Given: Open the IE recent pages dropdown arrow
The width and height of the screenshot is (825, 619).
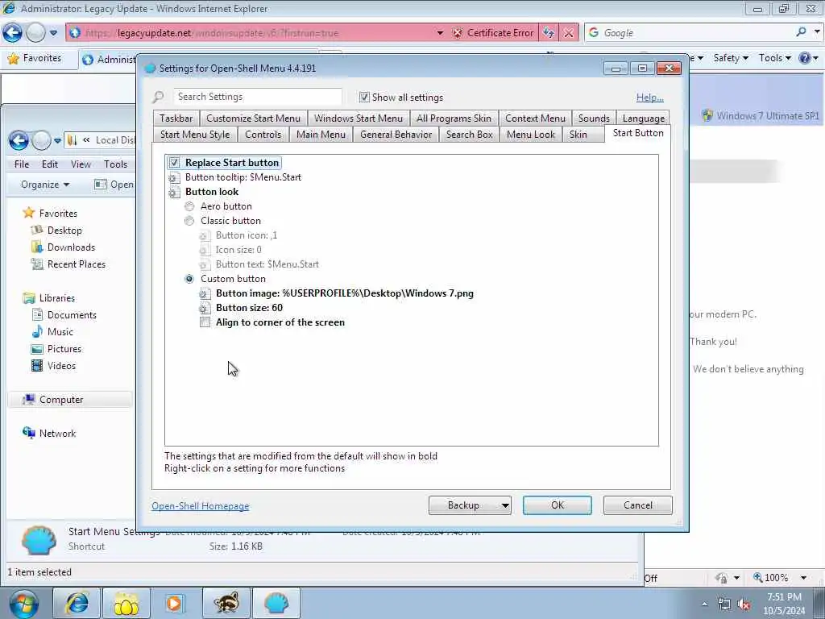Looking at the screenshot, I should (x=54, y=32).
